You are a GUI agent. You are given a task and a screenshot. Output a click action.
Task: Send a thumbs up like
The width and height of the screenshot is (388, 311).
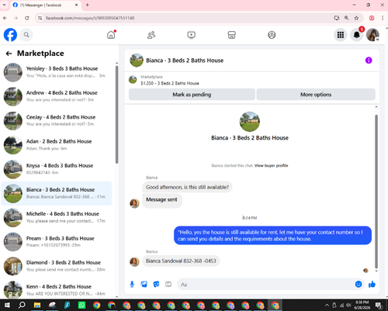372,285
